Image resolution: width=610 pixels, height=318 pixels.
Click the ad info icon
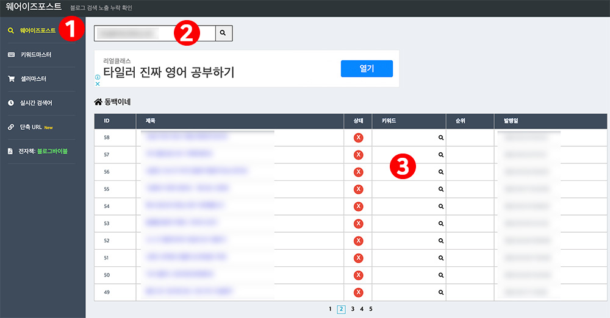pos(98,77)
